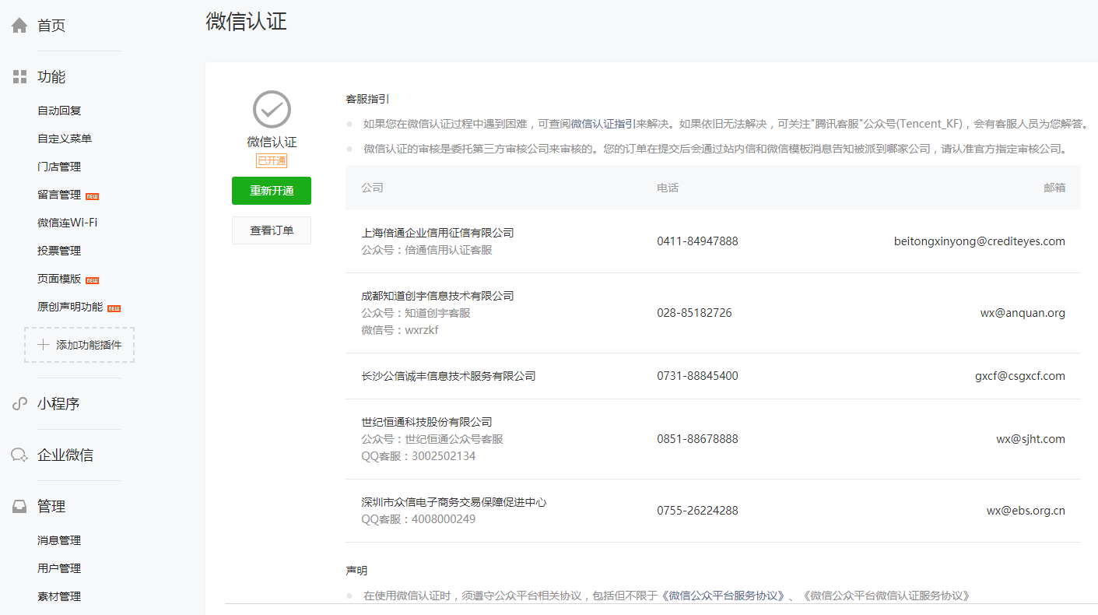Click email wx@anquan.org

point(1023,313)
